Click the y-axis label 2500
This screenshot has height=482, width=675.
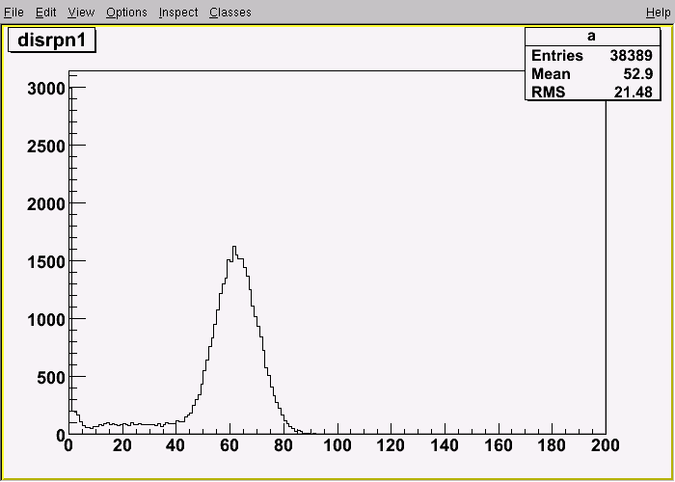[46, 147]
